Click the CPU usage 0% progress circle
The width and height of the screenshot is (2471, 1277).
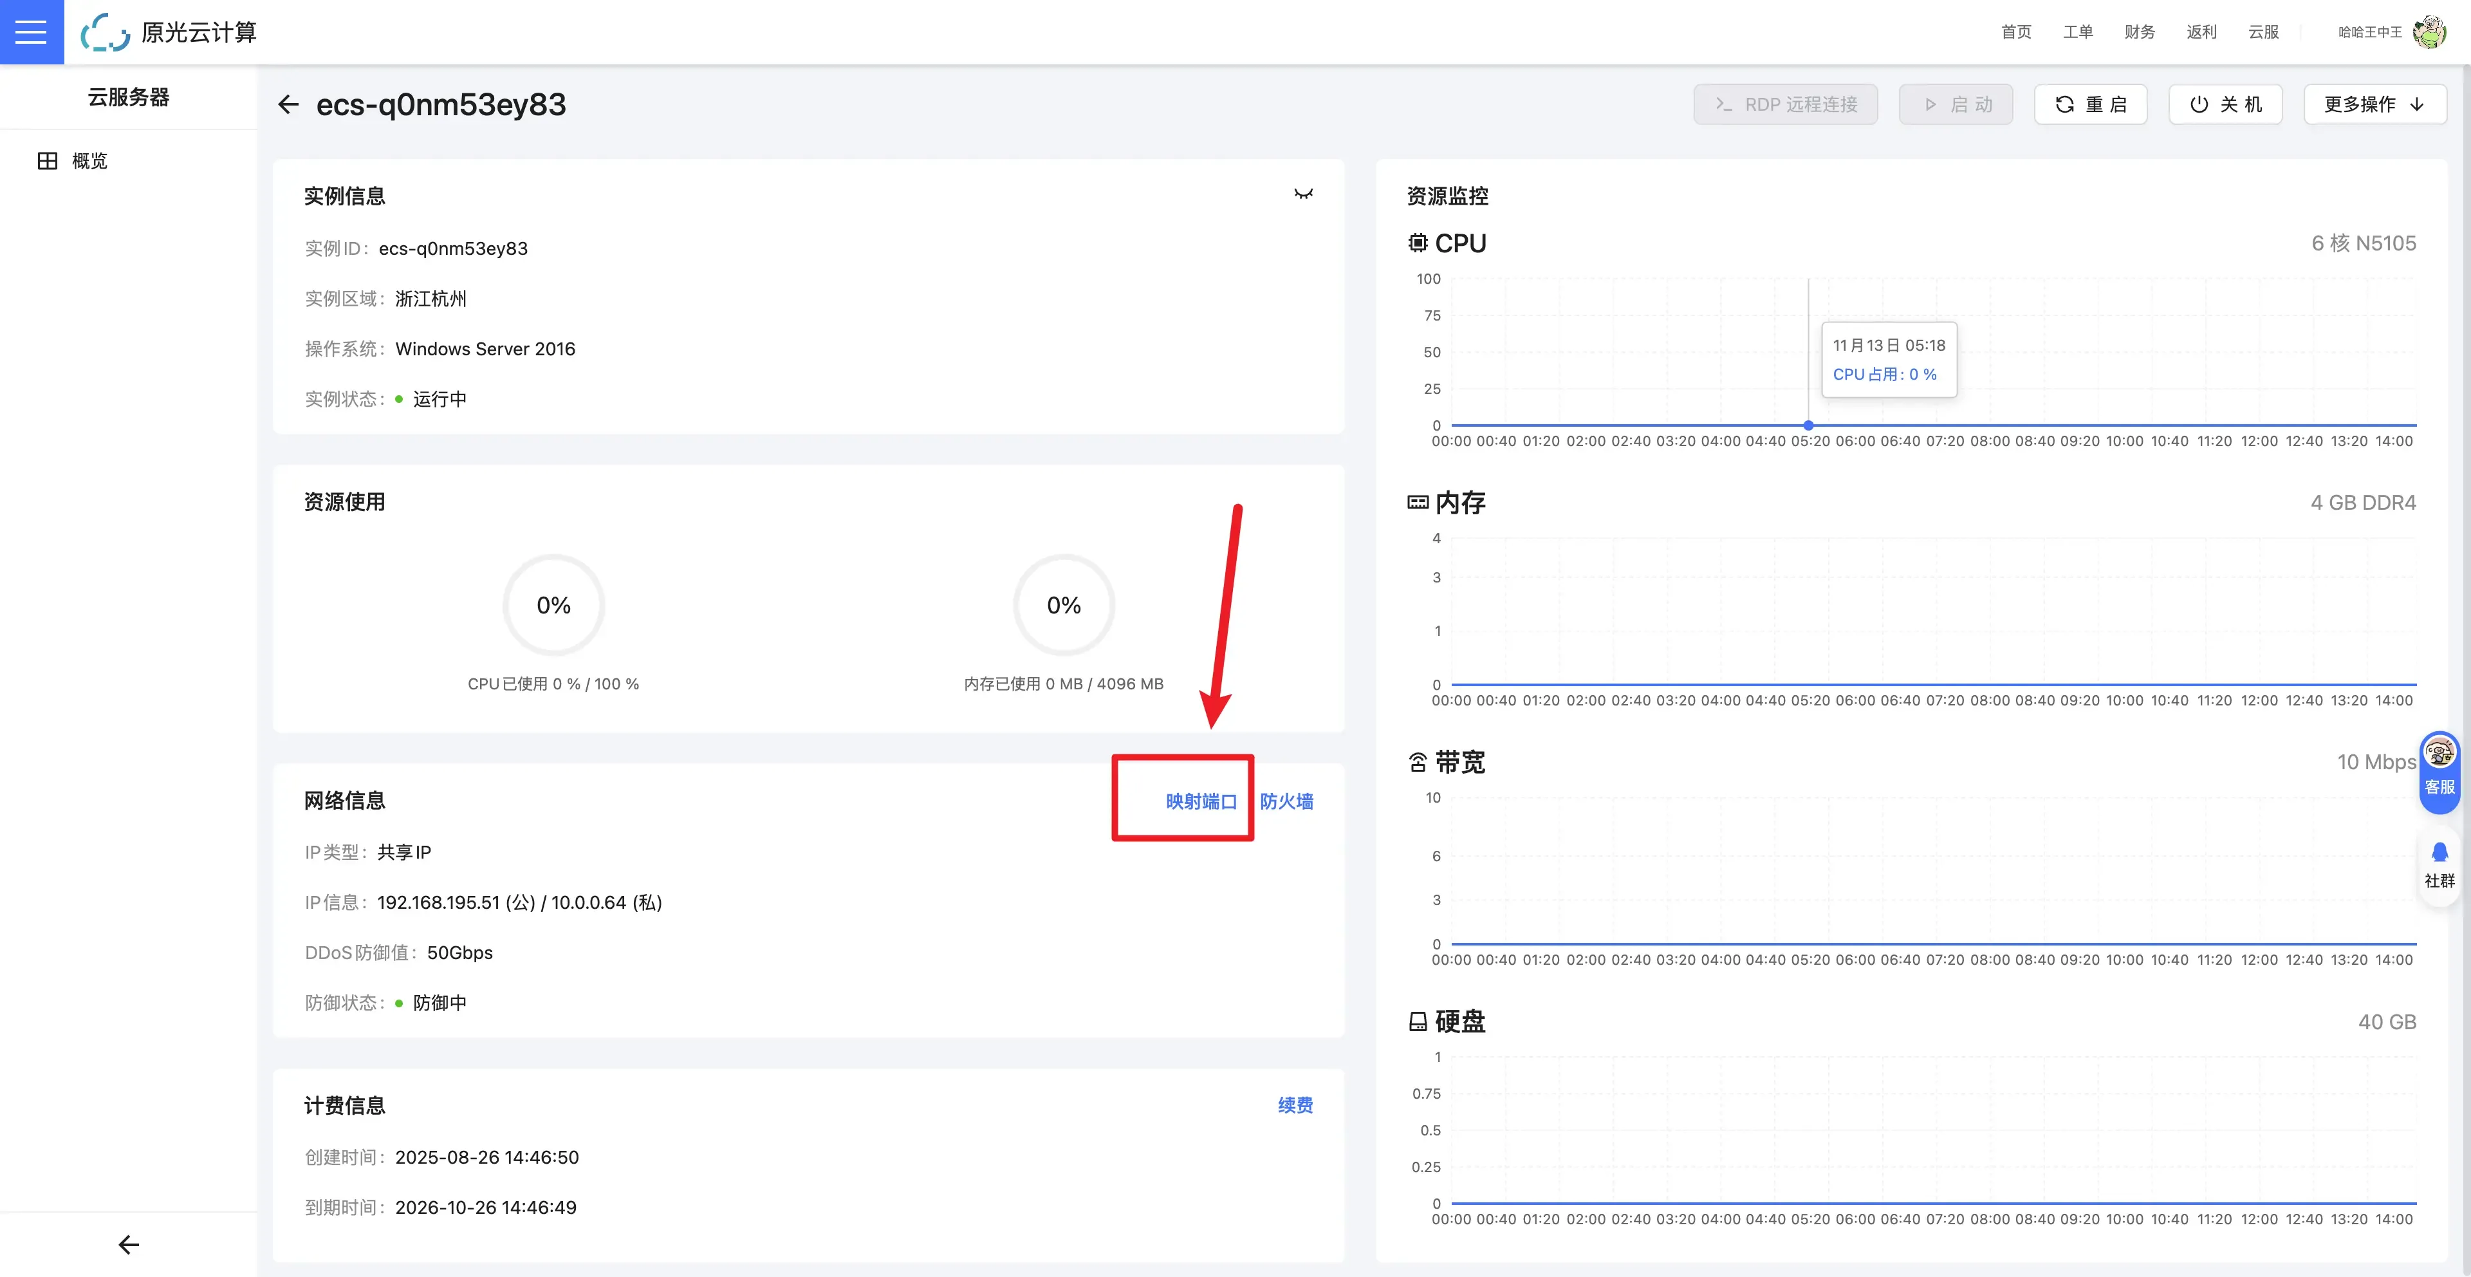point(553,606)
